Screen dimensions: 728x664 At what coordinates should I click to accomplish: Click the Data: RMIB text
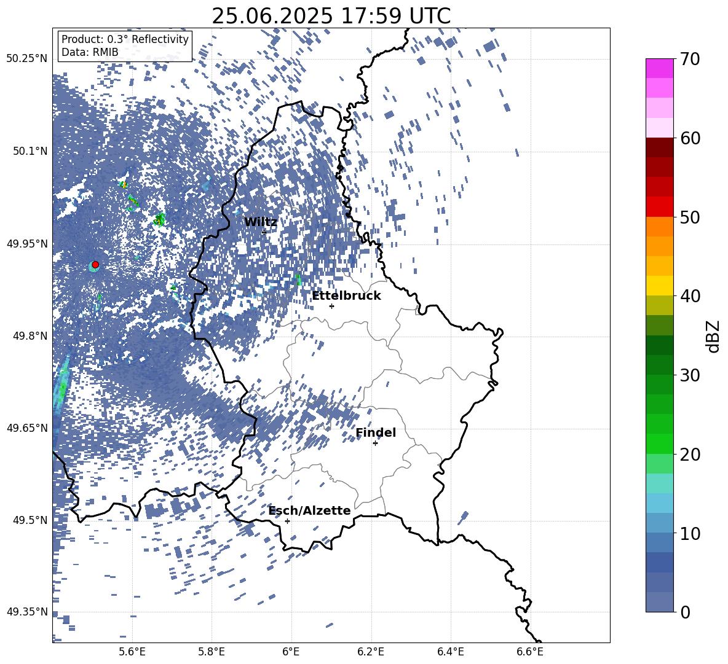tap(90, 52)
